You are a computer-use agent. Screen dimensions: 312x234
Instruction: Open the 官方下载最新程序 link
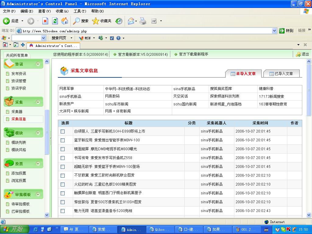(193, 54)
